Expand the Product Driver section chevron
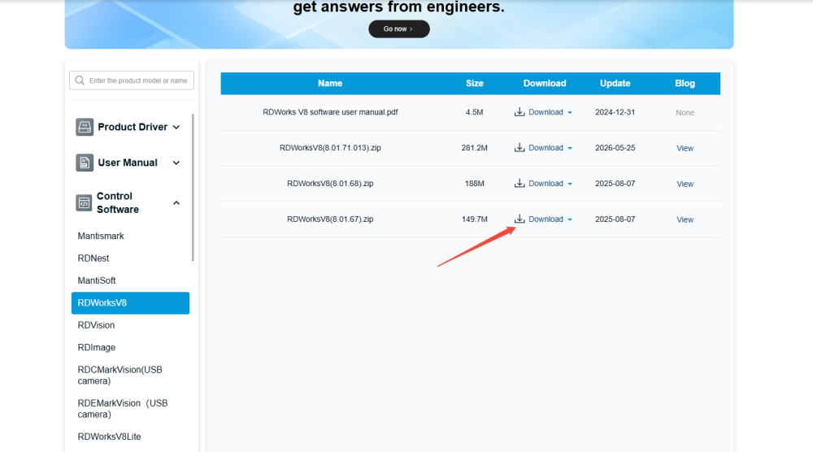 pos(176,127)
